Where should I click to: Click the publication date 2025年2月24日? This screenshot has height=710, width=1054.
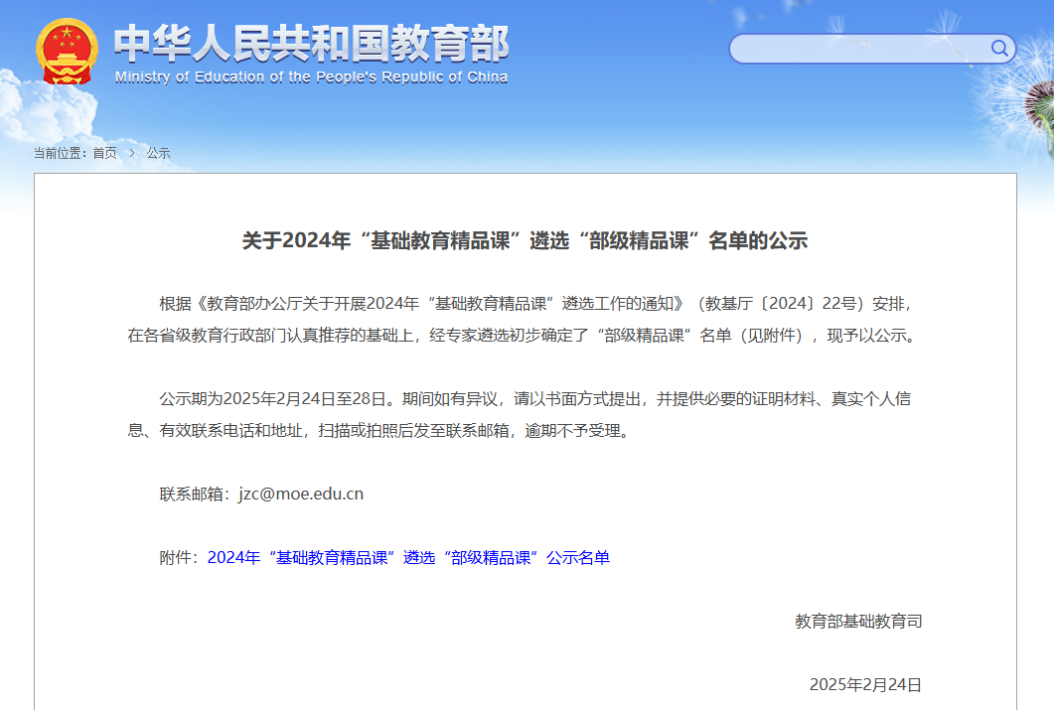click(x=865, y=684)
